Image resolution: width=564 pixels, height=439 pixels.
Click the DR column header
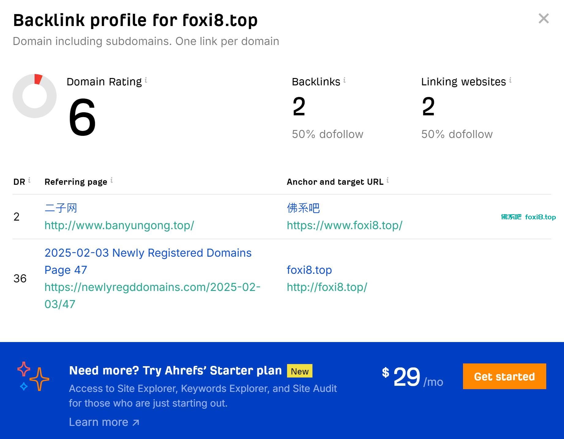tap(19, 182)
